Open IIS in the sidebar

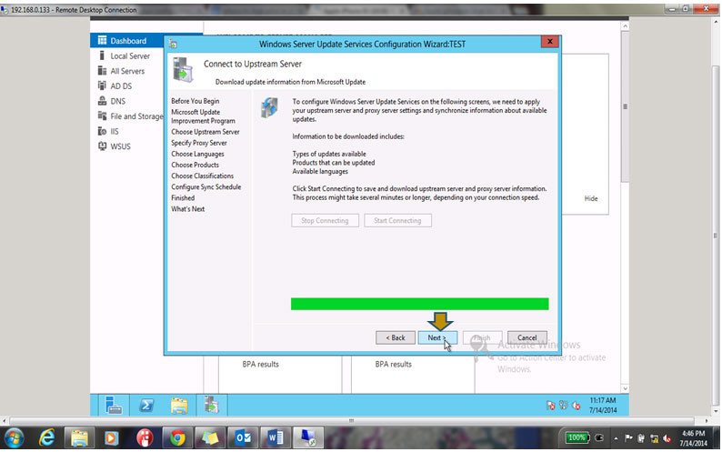(115, 131)
